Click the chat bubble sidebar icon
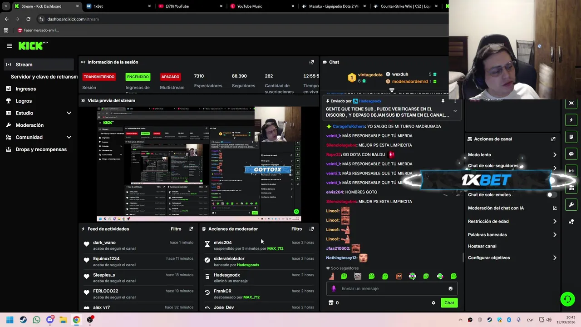581x327 pixels. pyautogui.click(x=571, y=154)
